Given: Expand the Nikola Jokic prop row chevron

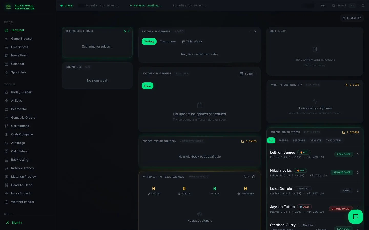Looking at the screenshot, I should tap(358, 172).
